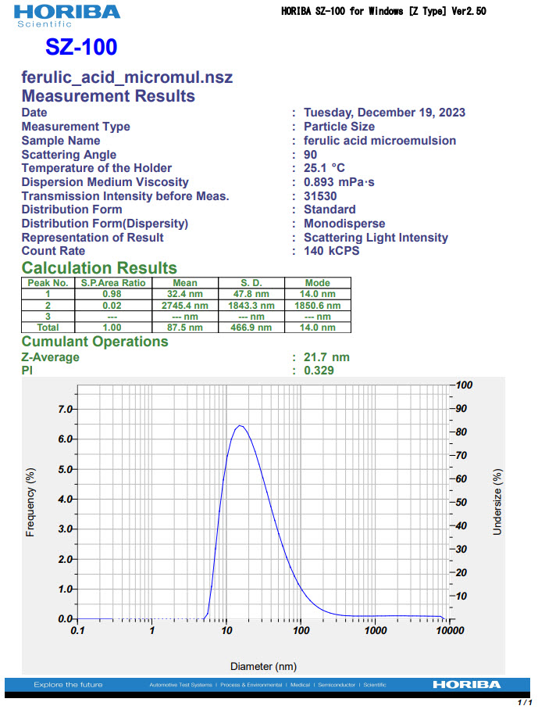
Task: Select the Measurement Type label
Action: 76,127
